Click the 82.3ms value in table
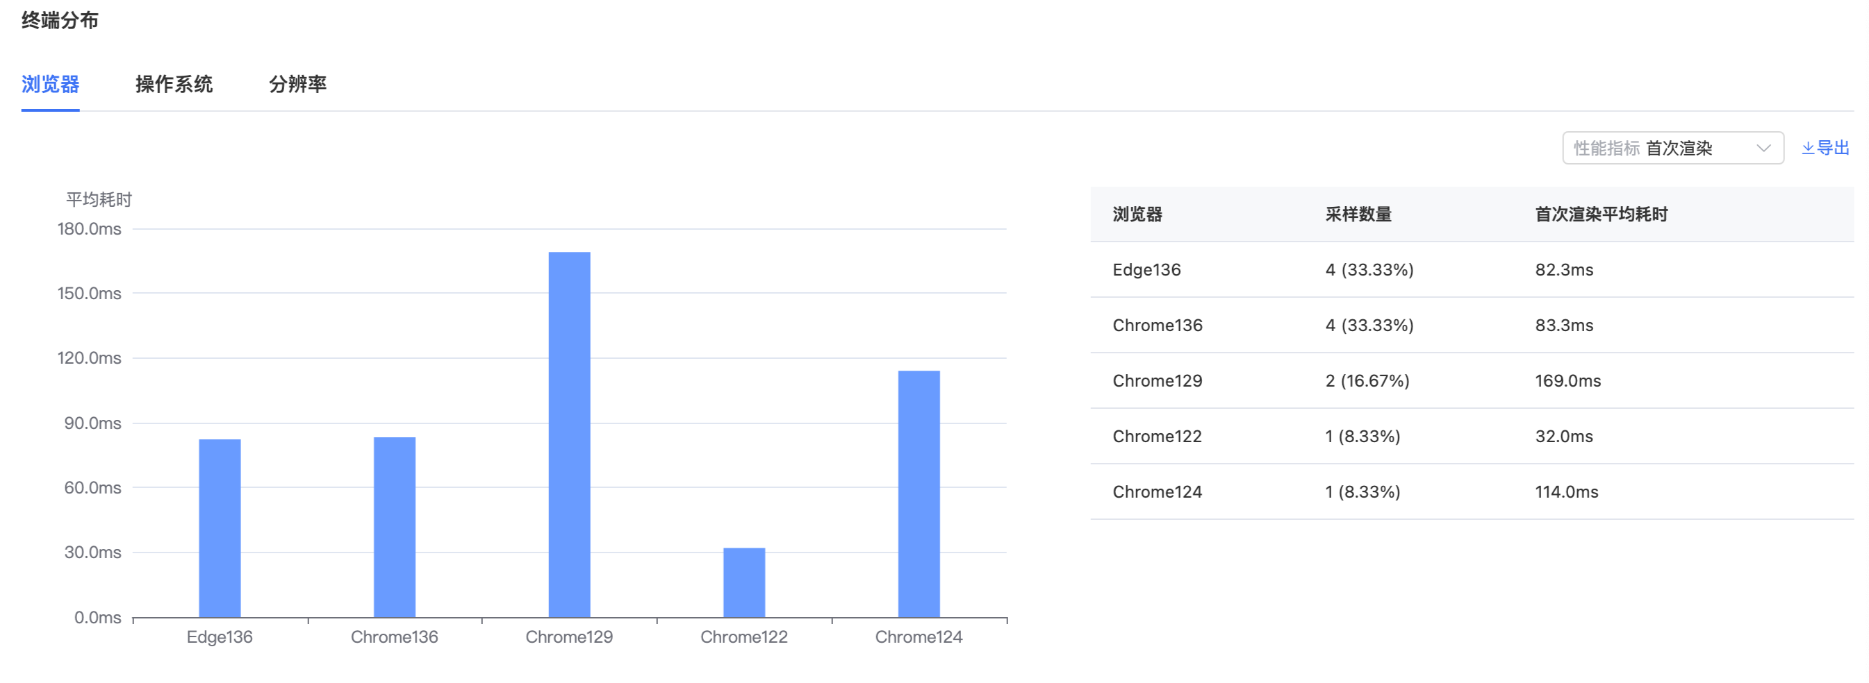This screenshot has height=683, width=1869. coord(1564,270)
